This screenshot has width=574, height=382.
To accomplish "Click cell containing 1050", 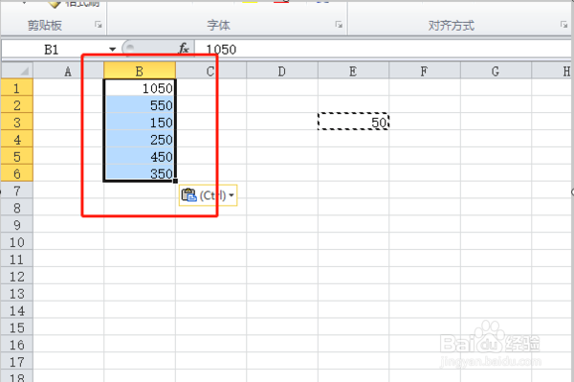I will 140,88.
